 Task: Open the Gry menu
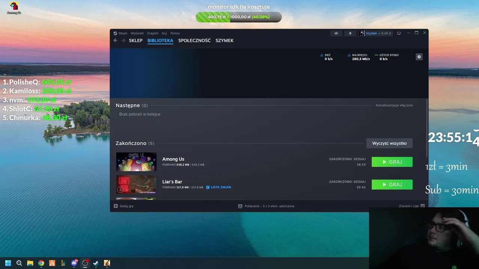click(x=164, y=33)
